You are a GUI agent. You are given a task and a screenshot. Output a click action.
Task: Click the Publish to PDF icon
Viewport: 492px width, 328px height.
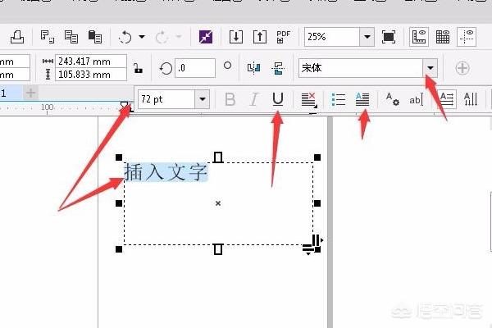pos(284,36)
